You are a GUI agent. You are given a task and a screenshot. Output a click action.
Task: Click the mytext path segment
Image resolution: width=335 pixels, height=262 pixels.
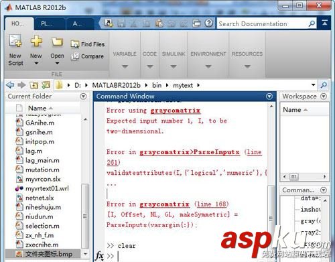183,85
